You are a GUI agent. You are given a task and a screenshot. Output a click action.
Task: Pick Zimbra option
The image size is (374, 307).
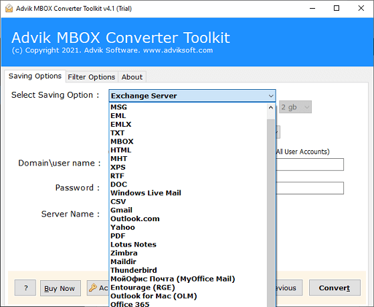point(189,253)
